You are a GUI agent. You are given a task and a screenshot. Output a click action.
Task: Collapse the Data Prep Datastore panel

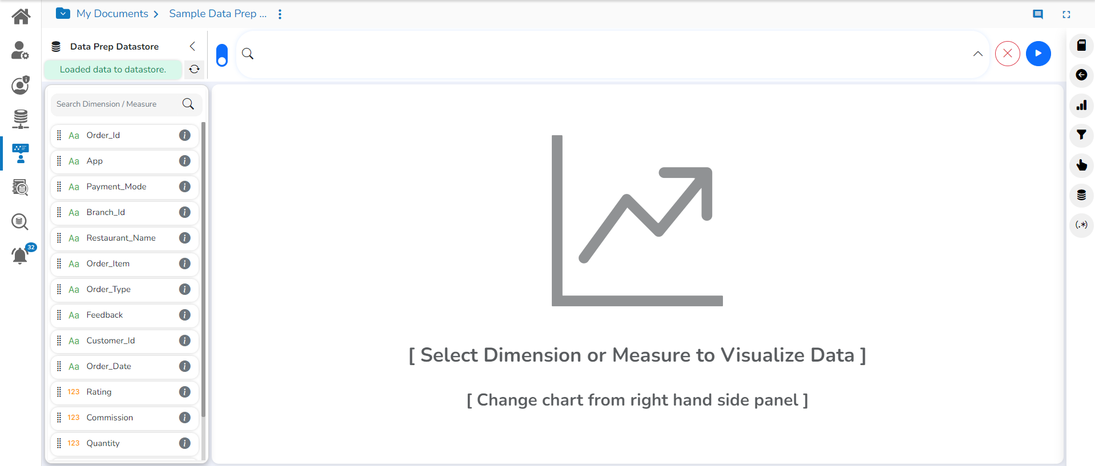coord(192,46)
